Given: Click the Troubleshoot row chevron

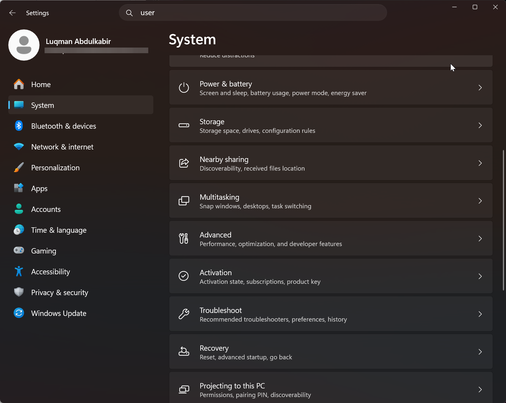Looking at the screenshot, I should pyautogui.click(x=480, y=314).
